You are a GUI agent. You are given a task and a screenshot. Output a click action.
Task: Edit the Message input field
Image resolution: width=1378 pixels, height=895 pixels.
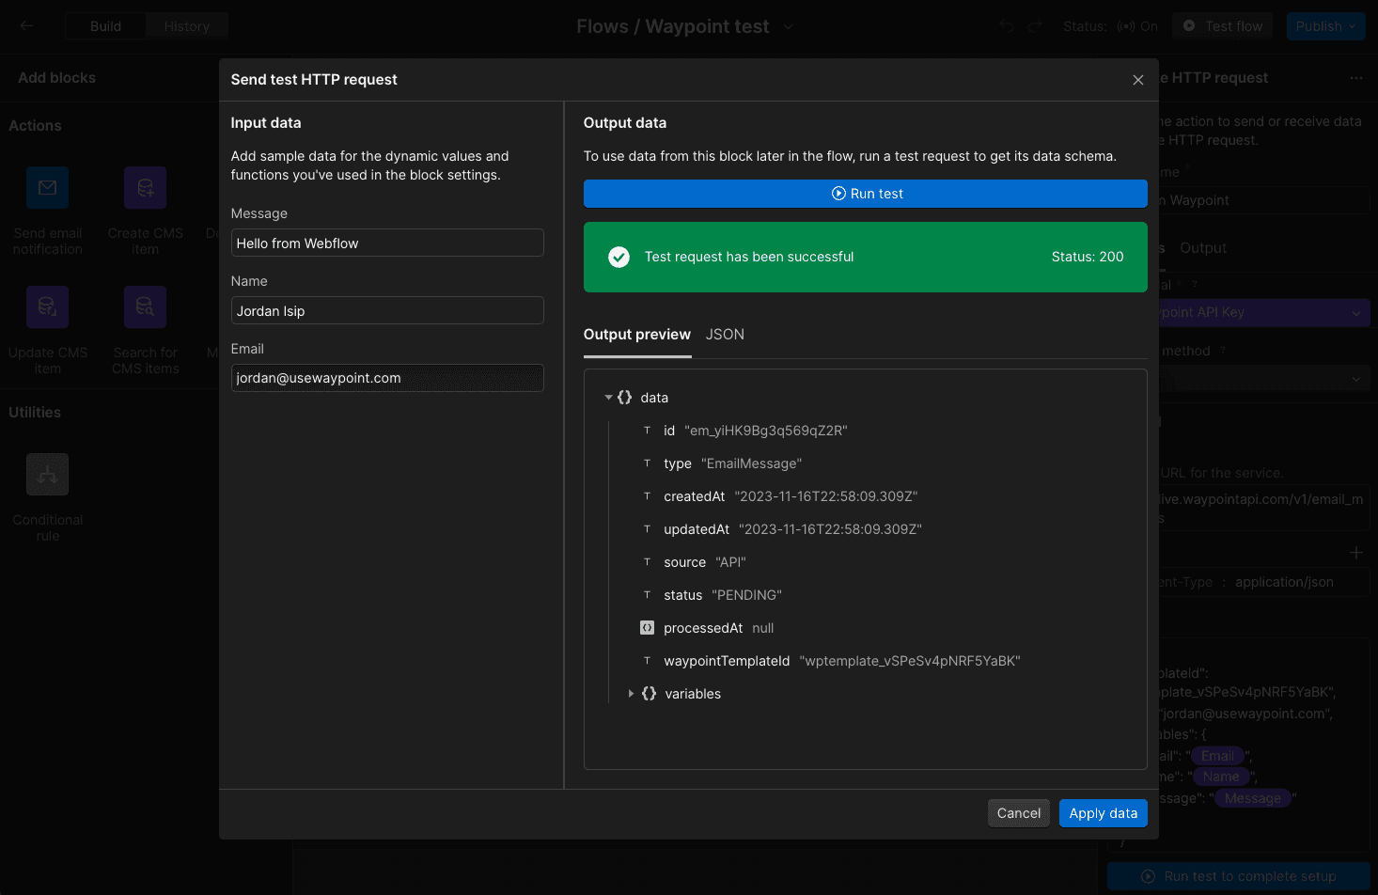pyautogui.click(x=387, y=243)
